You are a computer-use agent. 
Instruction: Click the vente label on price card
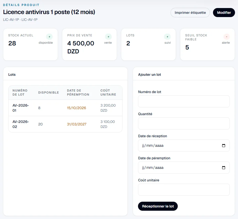[x=108, y=43]
